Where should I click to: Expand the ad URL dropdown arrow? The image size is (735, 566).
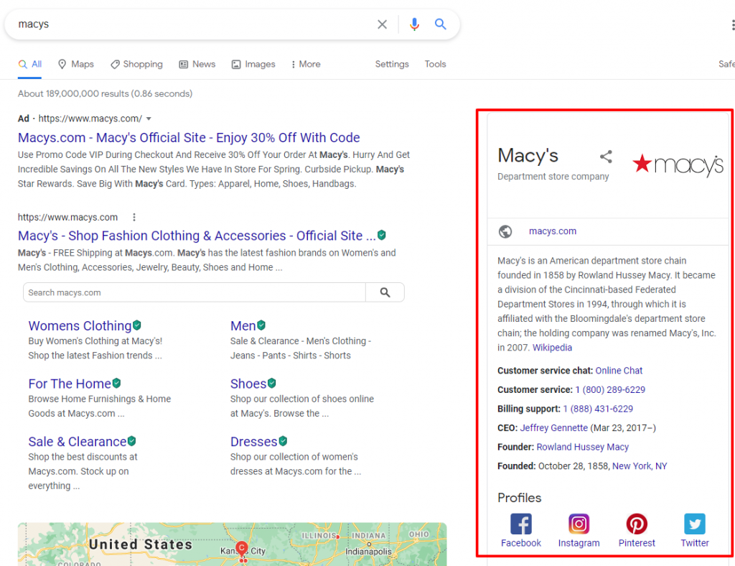pyautogui.click(x=149, y=119)
